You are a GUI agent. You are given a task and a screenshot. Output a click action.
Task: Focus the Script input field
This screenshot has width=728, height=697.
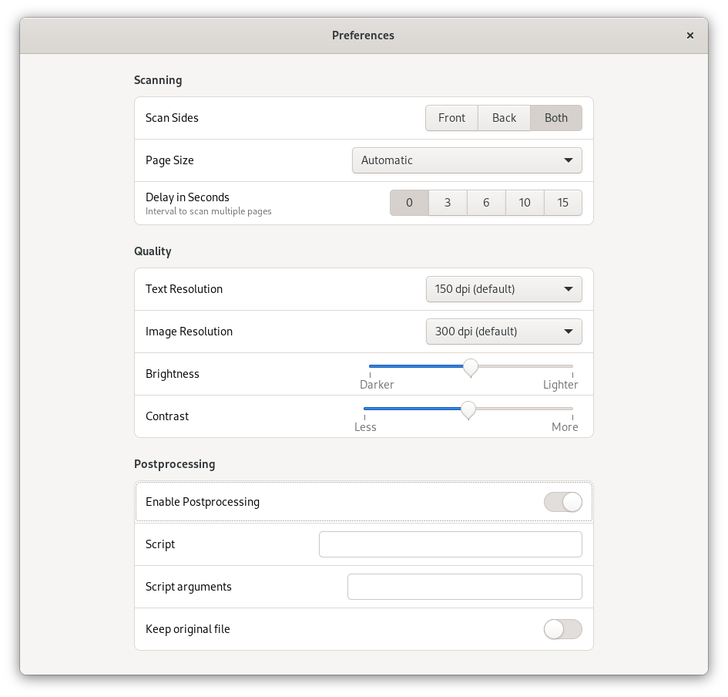(x=451, y=544)
